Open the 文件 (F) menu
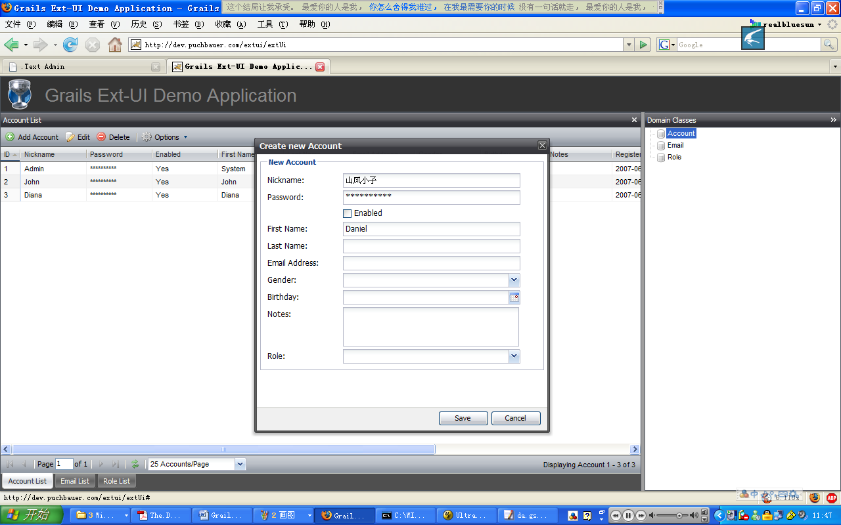 [x=20, y=24]
